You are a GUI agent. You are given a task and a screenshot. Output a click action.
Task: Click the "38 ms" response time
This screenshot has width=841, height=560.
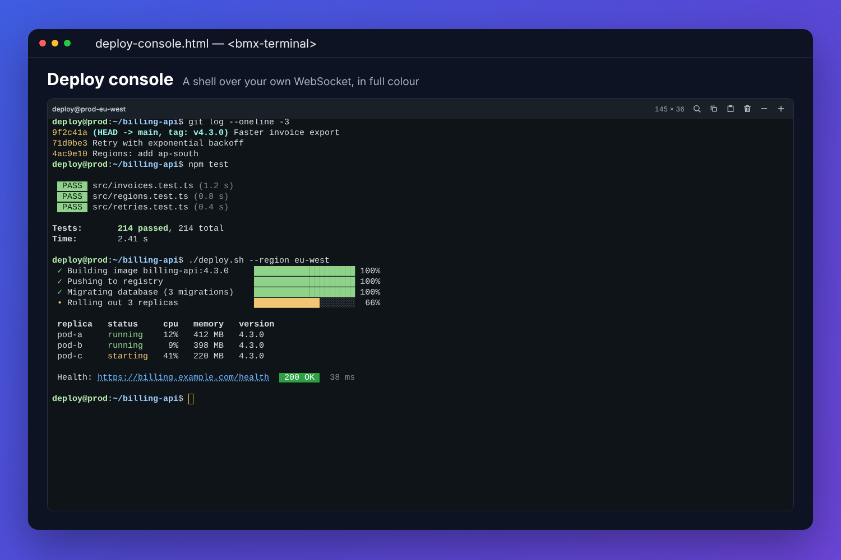click(342, 377)
